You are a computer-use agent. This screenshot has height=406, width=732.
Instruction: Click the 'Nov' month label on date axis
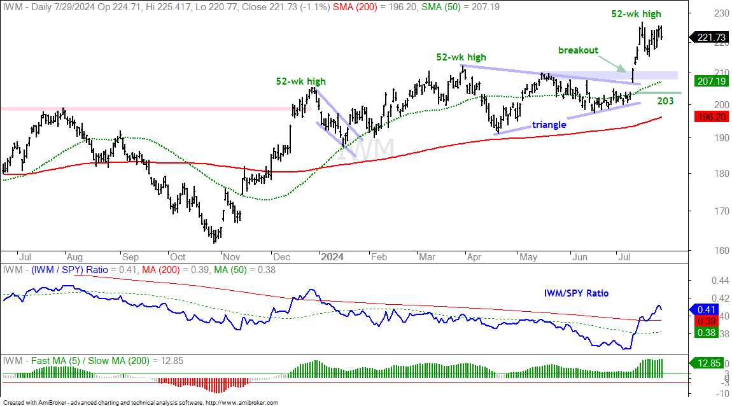[x=232, y=256]
